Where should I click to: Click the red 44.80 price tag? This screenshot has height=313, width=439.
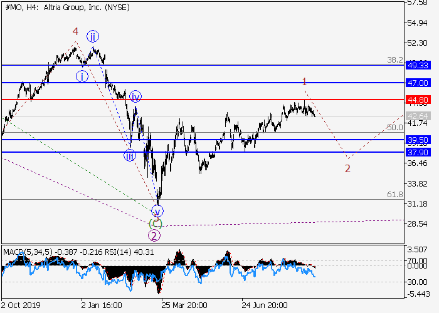(x=417, y=100)
